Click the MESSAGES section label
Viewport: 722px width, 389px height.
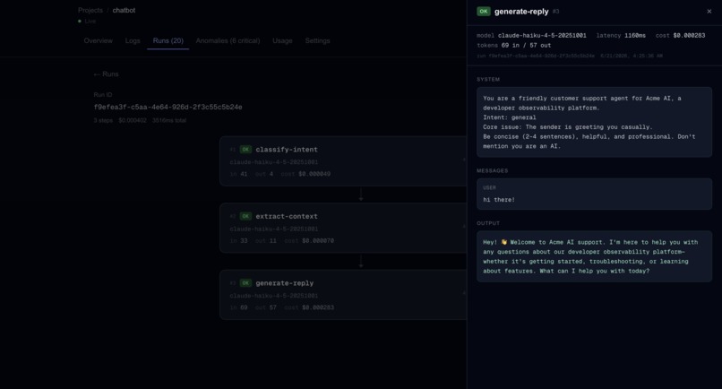(x=492, y=170)
